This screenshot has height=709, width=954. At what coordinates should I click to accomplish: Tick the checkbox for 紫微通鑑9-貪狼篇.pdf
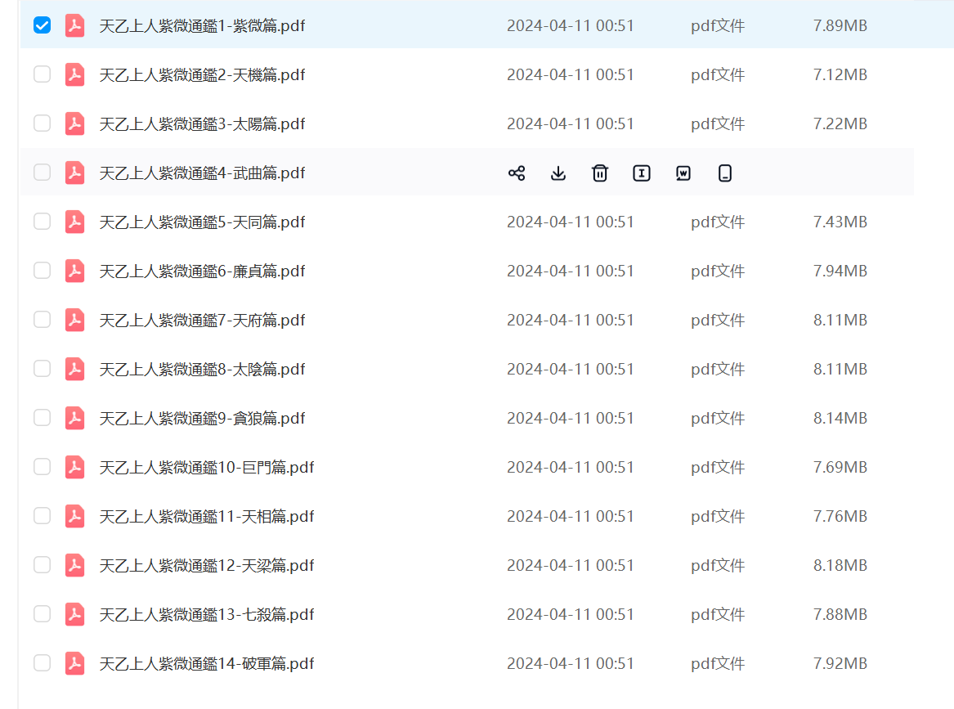click(x=42, y=418)
